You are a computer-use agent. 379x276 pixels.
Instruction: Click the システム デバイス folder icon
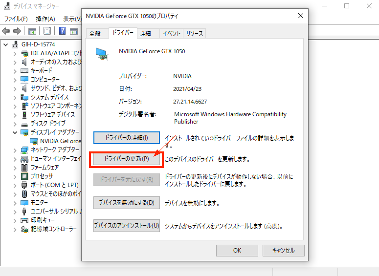24,97
